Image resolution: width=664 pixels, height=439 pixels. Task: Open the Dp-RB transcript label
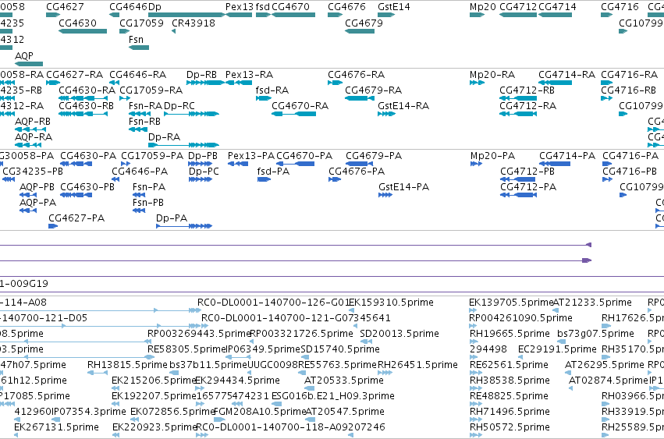click(x=201, y=75)
